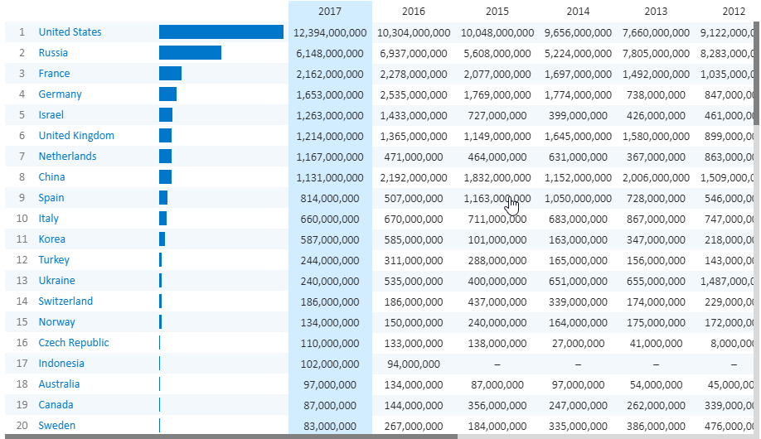Open the Sweden country link
The image size is (761, 439).
coord(56,426)
